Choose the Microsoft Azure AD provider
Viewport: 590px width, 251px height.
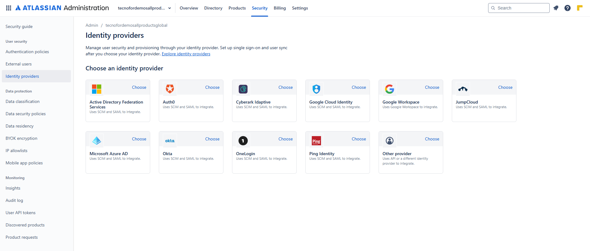pyautogui.click(x=139, y=139)
